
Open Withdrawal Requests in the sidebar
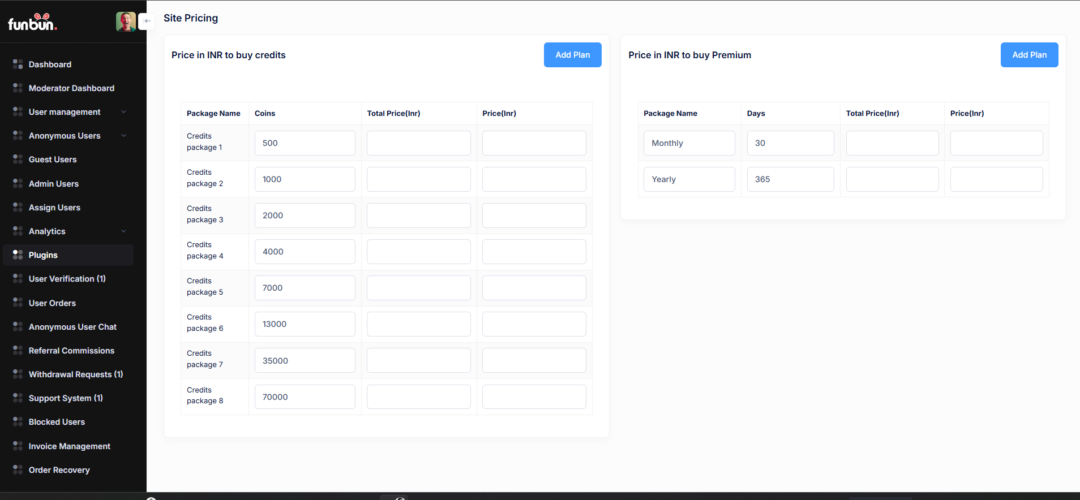pos(75,374)
